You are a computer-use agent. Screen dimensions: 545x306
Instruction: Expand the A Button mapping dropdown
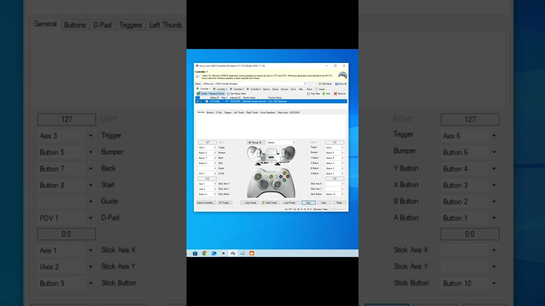coord(342,173)
